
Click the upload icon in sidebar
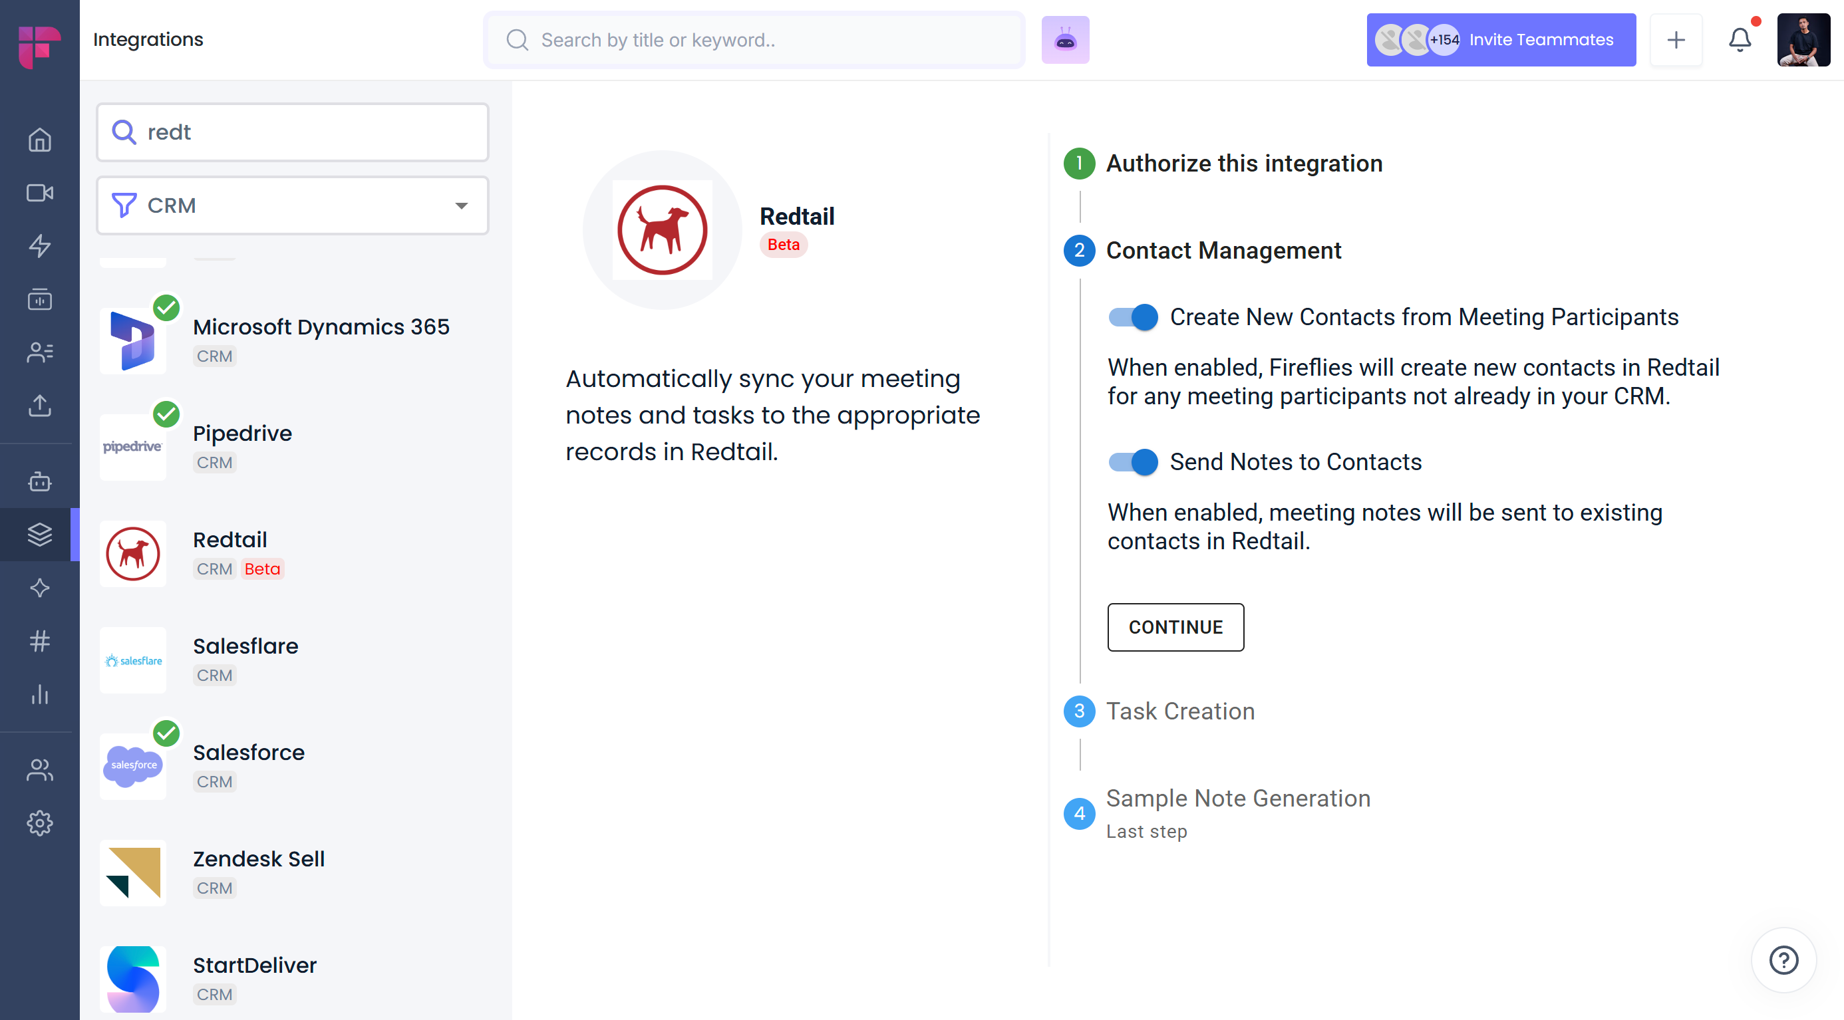(x=39, y=406)
